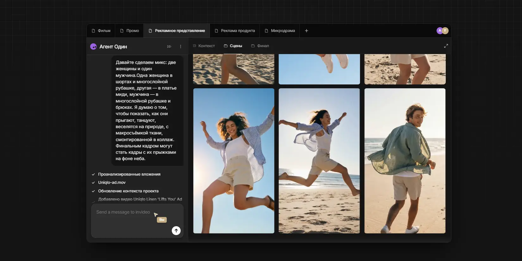Select the man running on beach thumbnail

point(405,161)
